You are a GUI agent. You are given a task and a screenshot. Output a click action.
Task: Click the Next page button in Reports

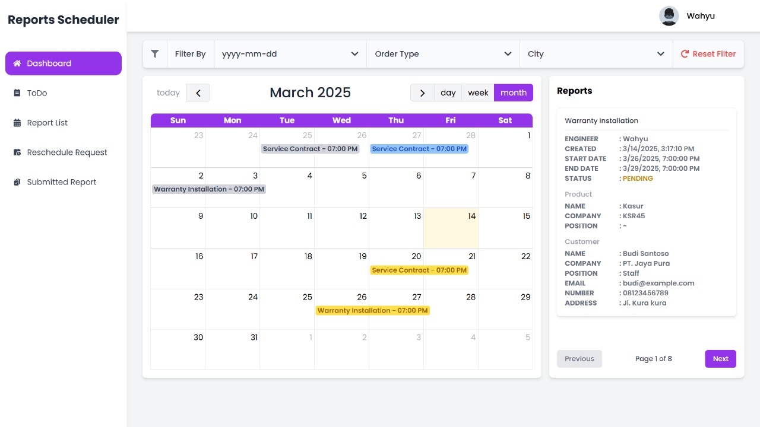point(720,358)
